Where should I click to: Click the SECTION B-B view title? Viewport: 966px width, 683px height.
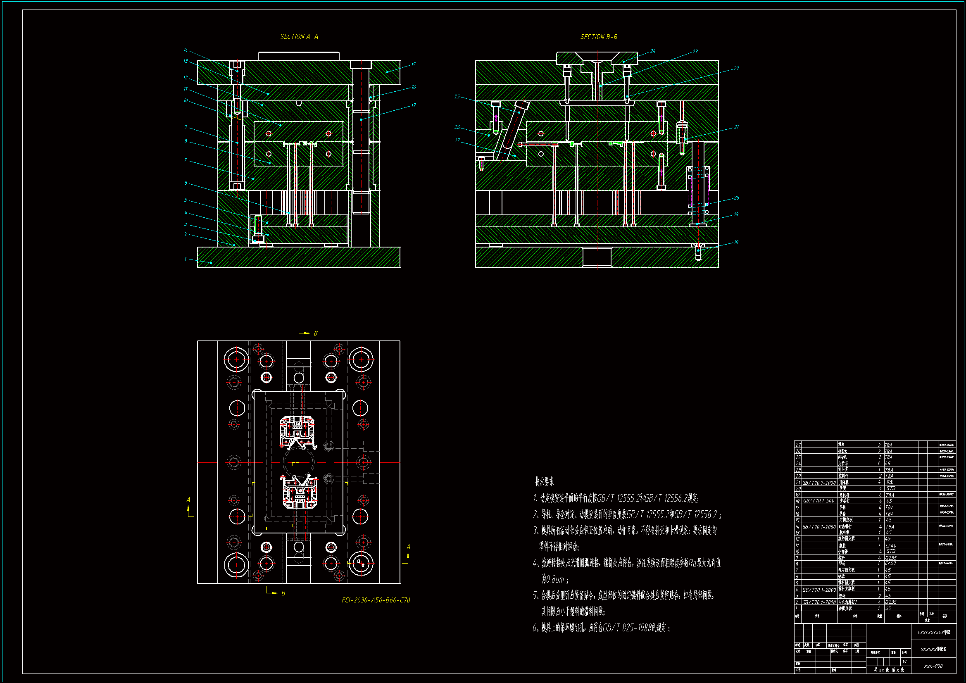599,37
